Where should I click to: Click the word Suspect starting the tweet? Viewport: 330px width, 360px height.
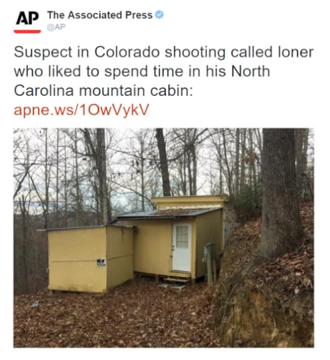coord(43,53)
